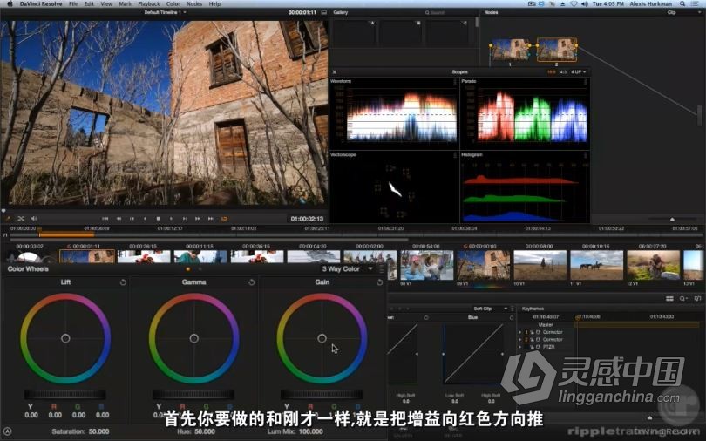The width and height of the screenshot is (706, 441).
Task: Select the clip thumbnail labeled 12 V1
Action: [654, 265]
